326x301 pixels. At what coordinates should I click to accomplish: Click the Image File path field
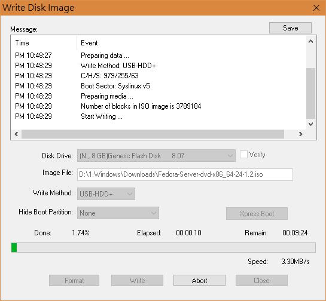(185, 174)
